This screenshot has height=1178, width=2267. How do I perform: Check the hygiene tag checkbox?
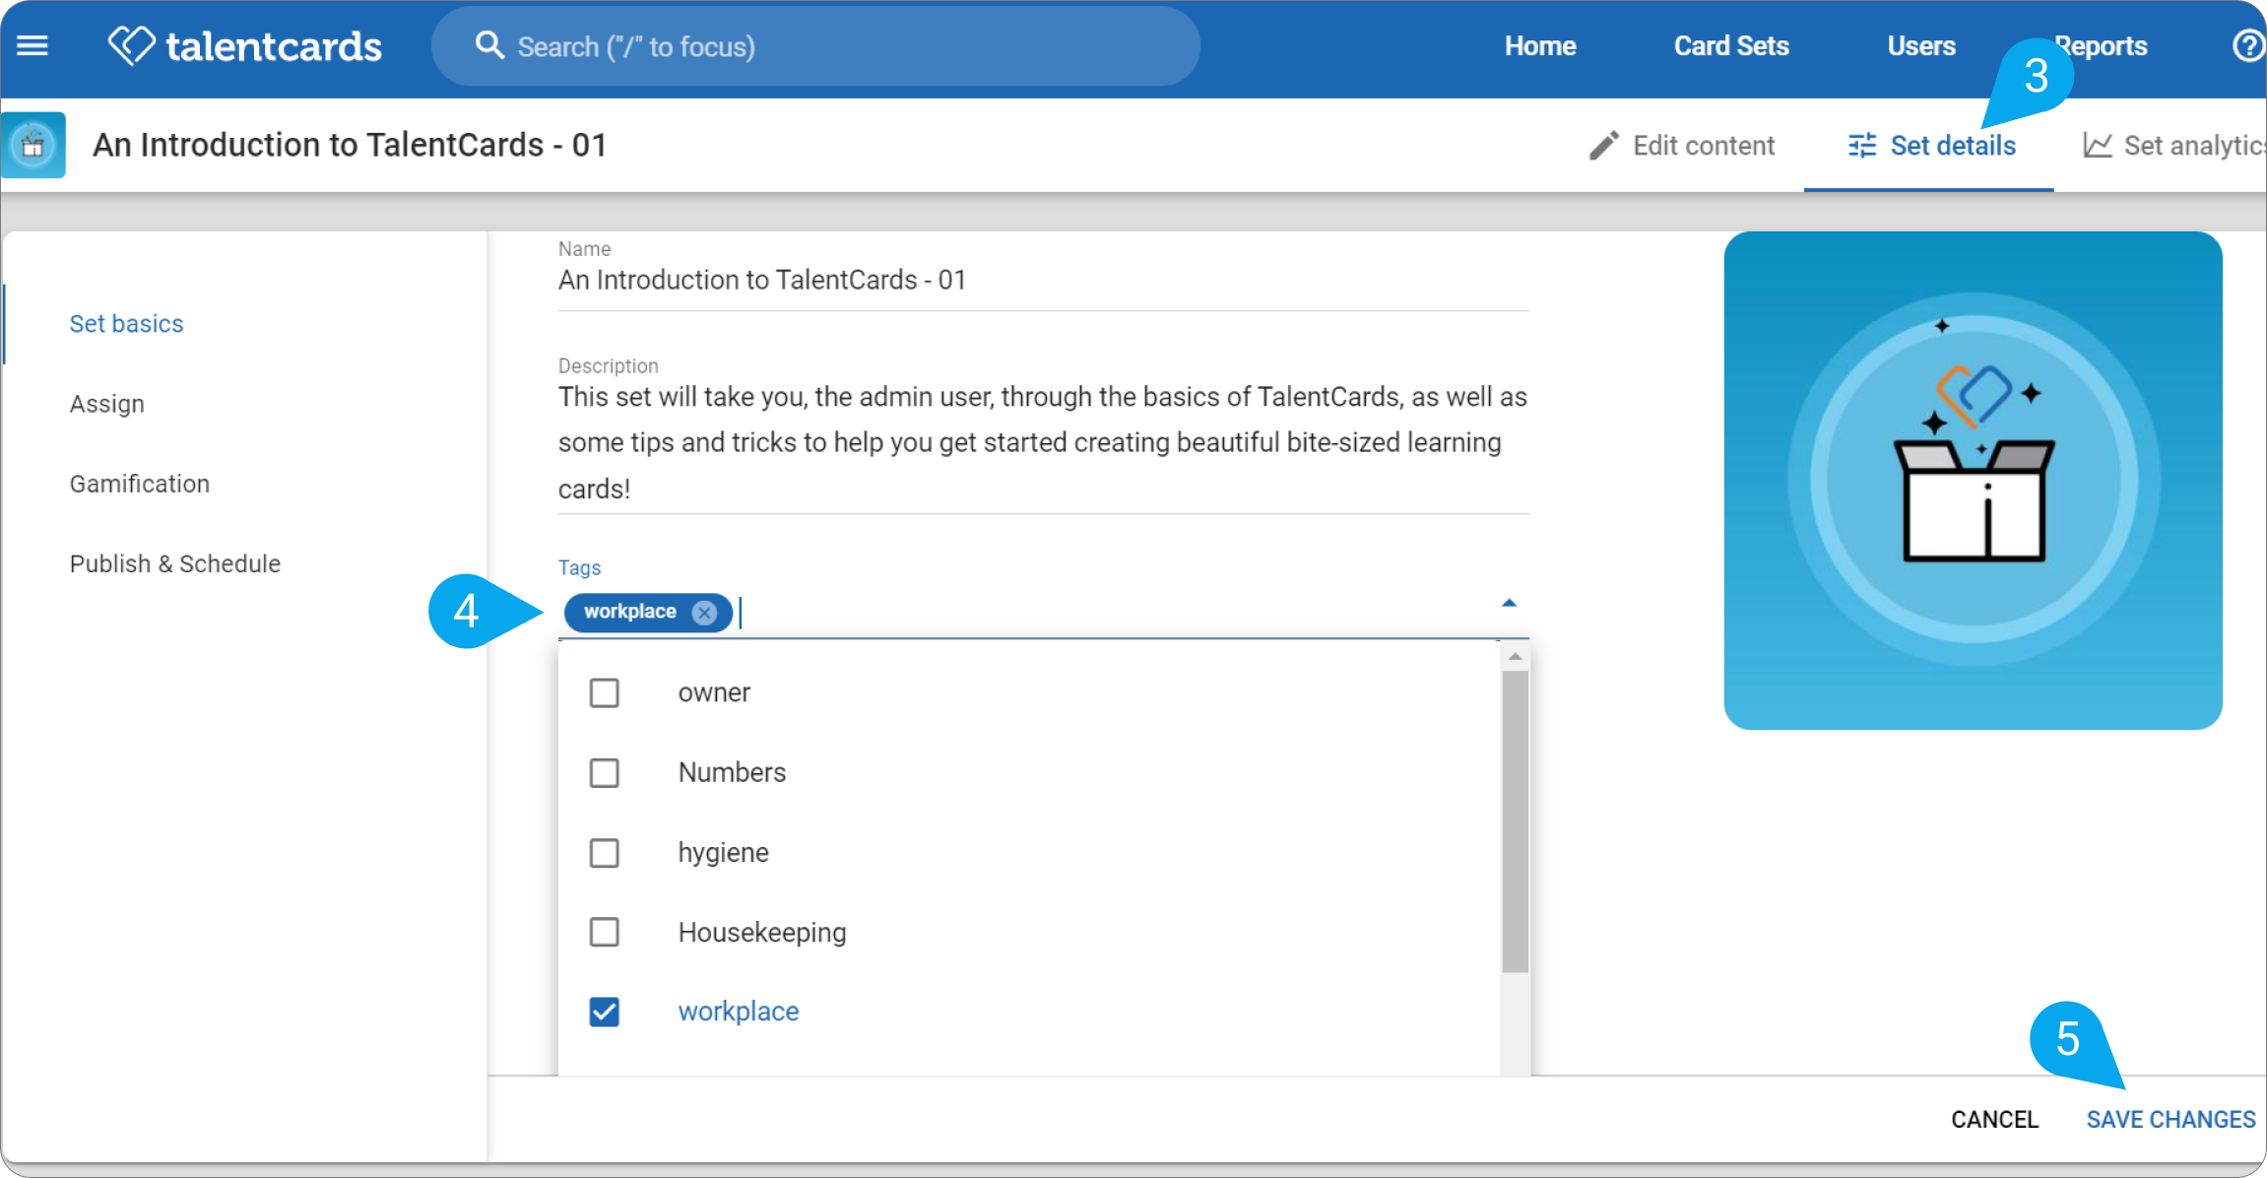point(605,853)
